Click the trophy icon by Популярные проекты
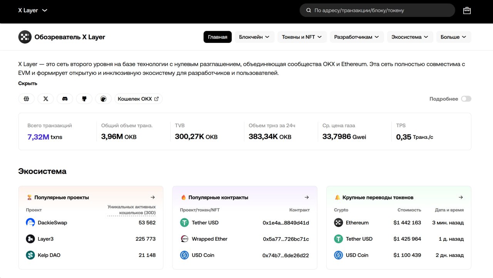Viewport: 493px width, 278px height. (29, 197)
